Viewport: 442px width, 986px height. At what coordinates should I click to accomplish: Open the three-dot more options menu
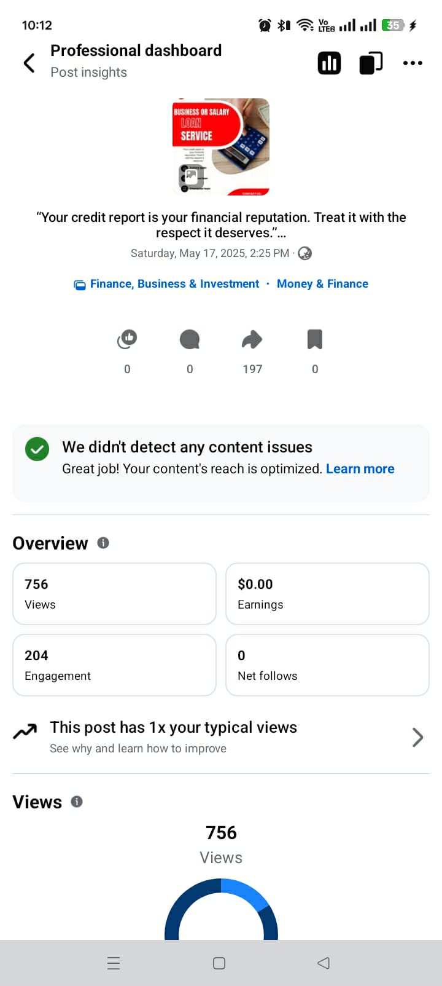[413, 63]
